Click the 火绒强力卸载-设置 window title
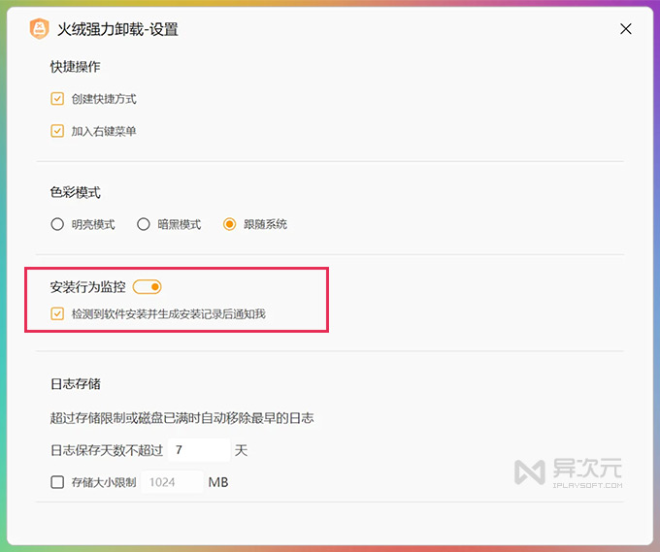This screenshot has width=660, height=552. [117, 29]
